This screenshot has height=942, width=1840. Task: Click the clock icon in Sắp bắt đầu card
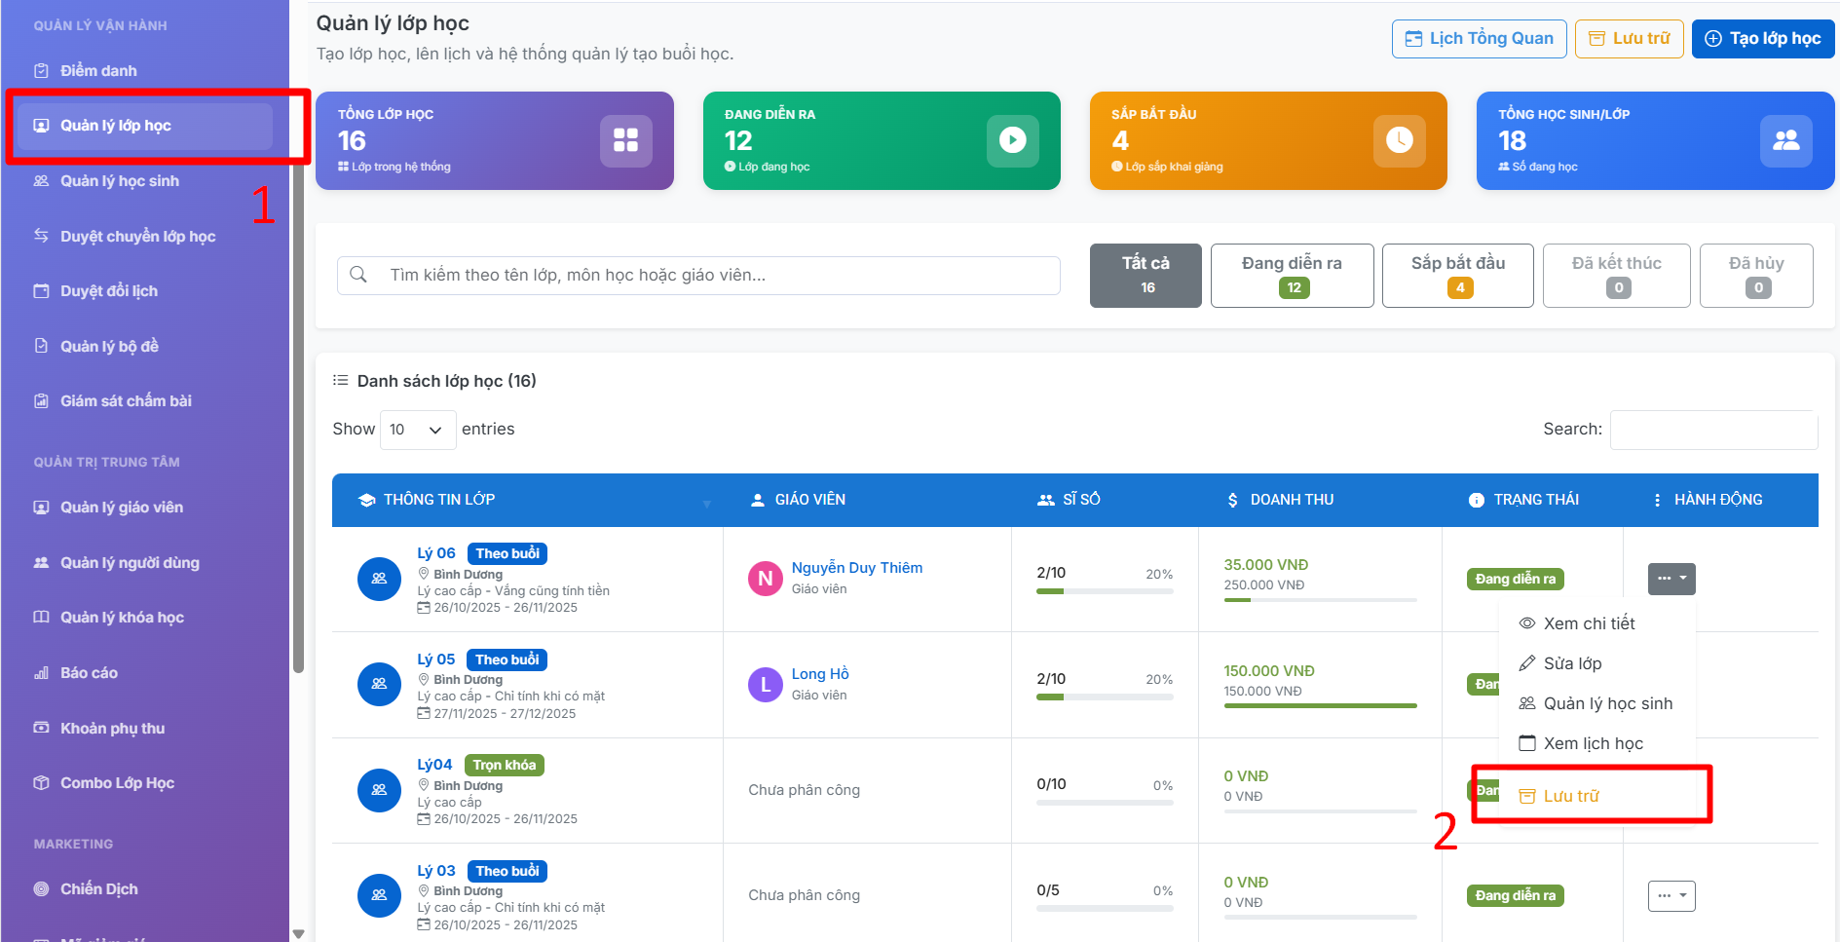pos(1399,140)
